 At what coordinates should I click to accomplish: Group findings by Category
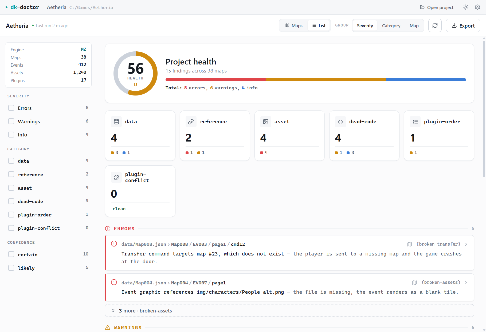391,26
